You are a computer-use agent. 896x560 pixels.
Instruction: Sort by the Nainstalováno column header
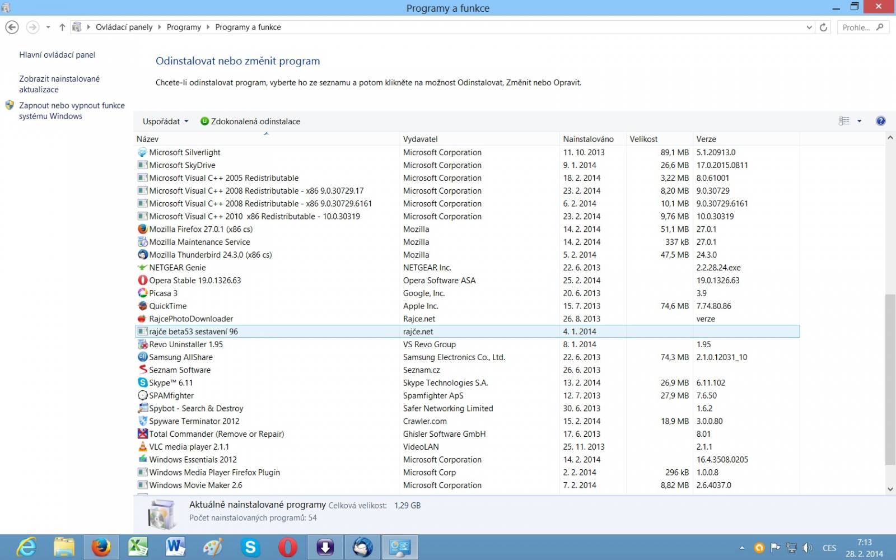[x=593, y=139]
